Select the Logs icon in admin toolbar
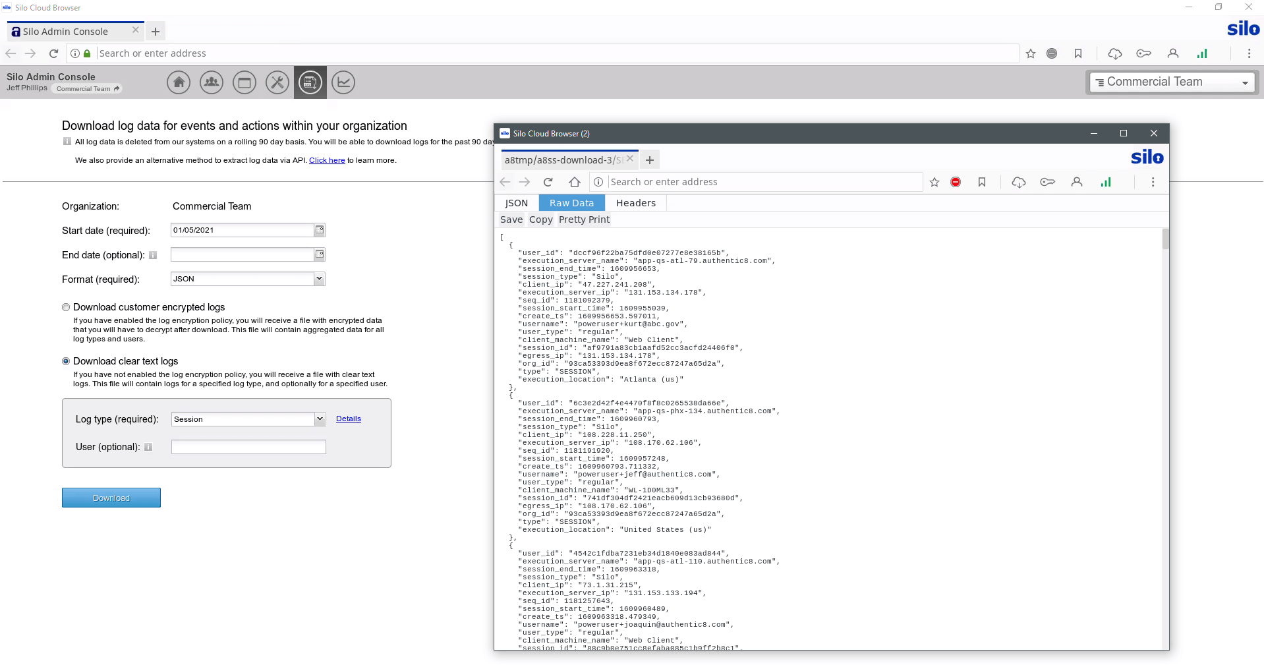Screen dimensions: 1264x667 [x=310, y=82]
